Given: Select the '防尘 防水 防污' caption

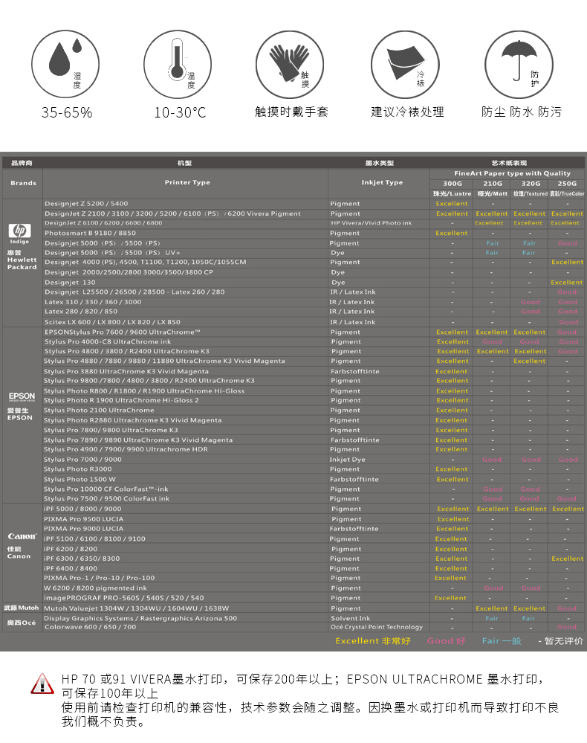Looking at the screenshot, I should (x=521, y=112).
